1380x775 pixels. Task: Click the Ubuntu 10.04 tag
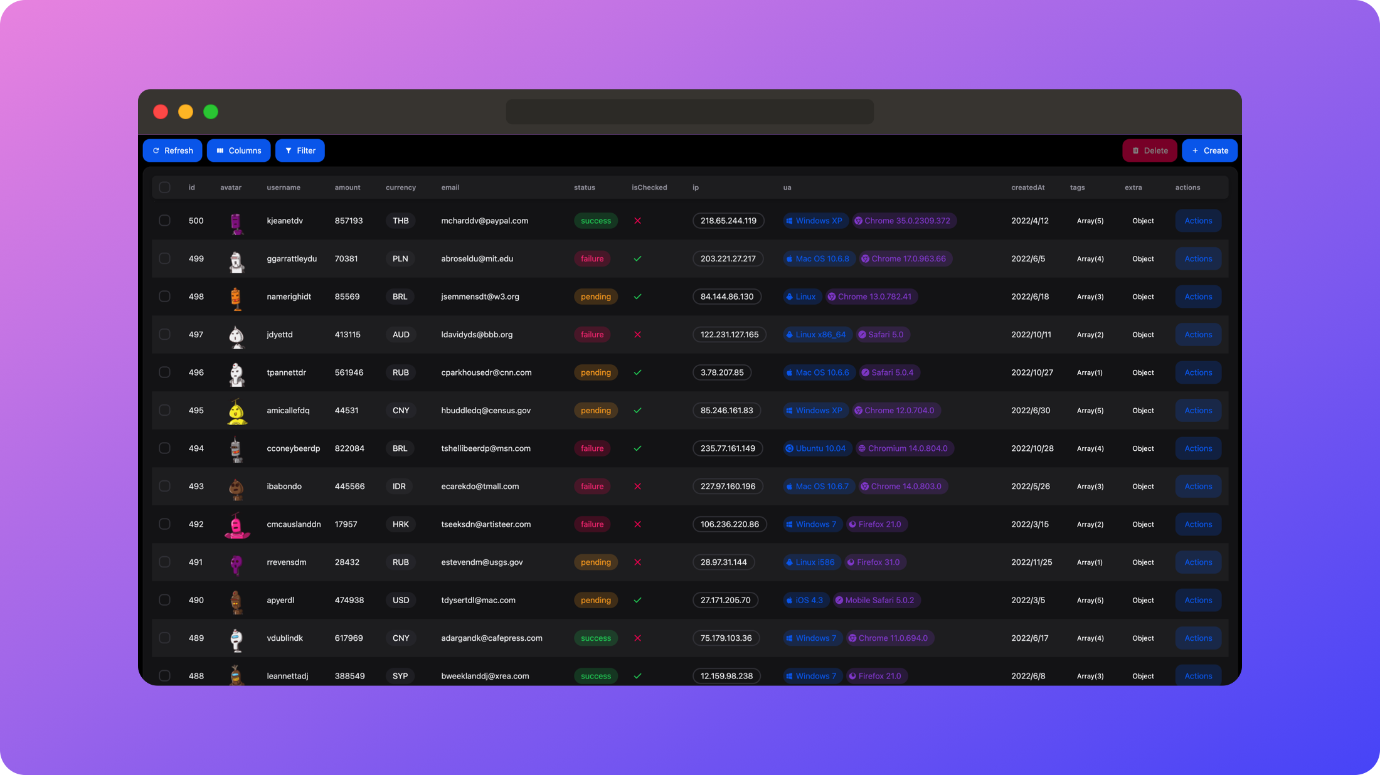tap(817, 448)
